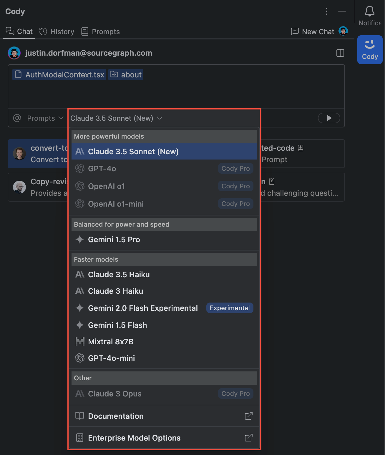Click Documentation external link arrow icon

point(249,416)
